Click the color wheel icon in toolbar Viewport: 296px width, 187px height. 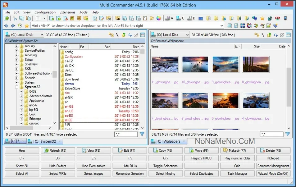[x=159, y=19]
